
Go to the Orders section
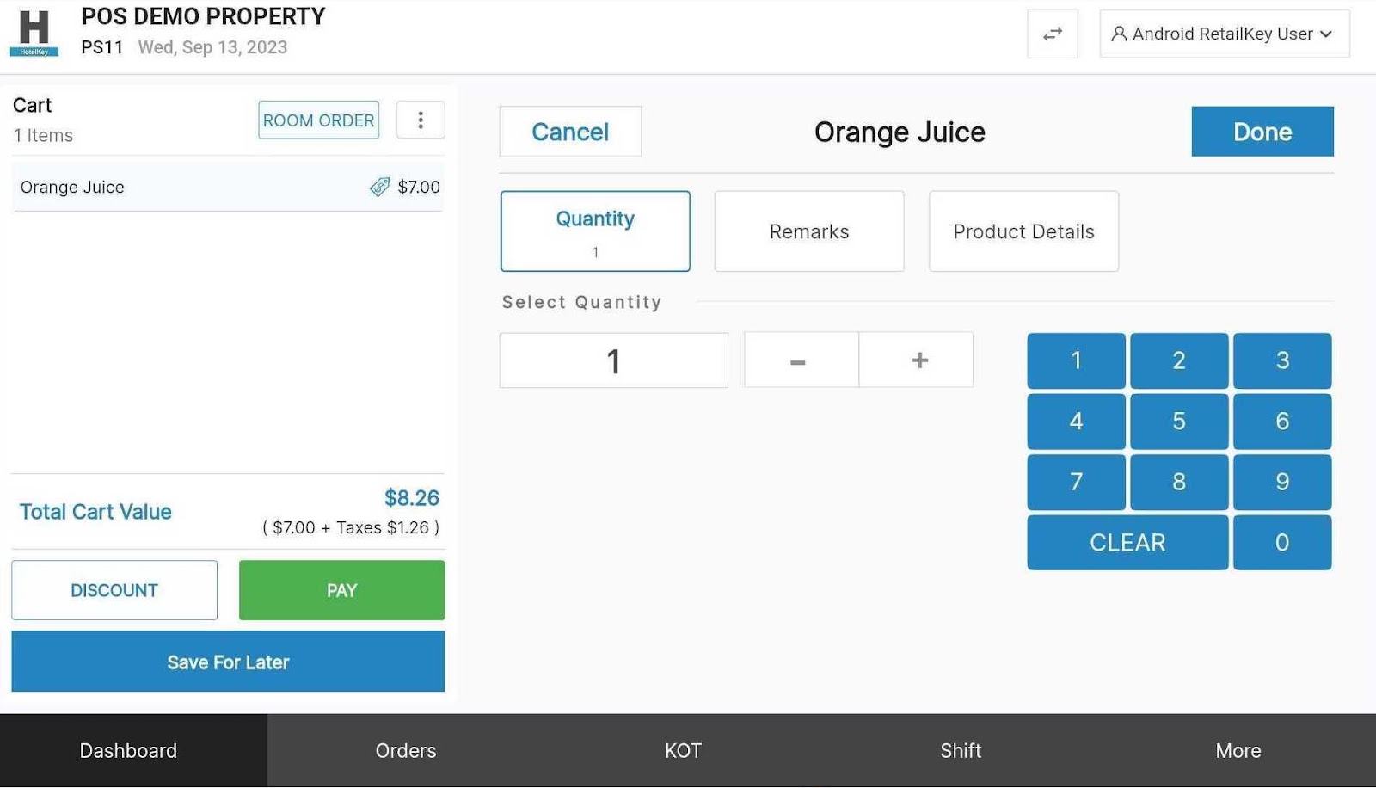coord(405,750)
